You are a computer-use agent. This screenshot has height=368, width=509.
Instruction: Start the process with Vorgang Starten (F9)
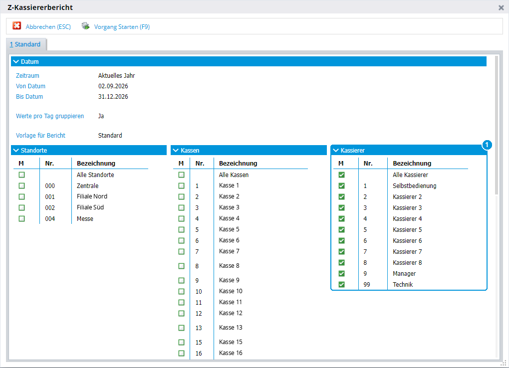122,27
